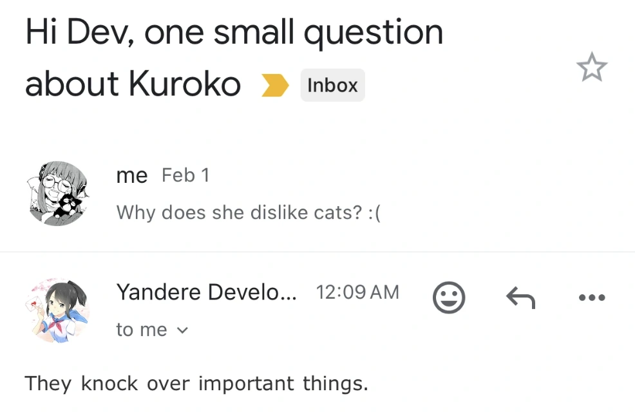The height and width of the screenshot is (416, 635).
Task: Add an emoji reaction to the reply
Action: point(449,298)
